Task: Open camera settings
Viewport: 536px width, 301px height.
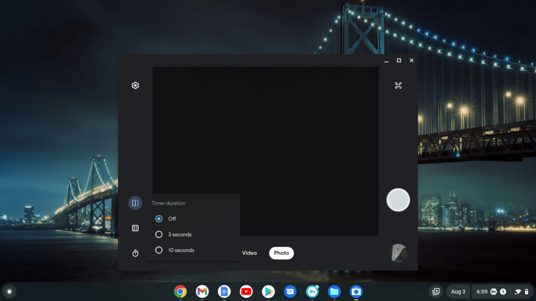Action: (135, 85)
